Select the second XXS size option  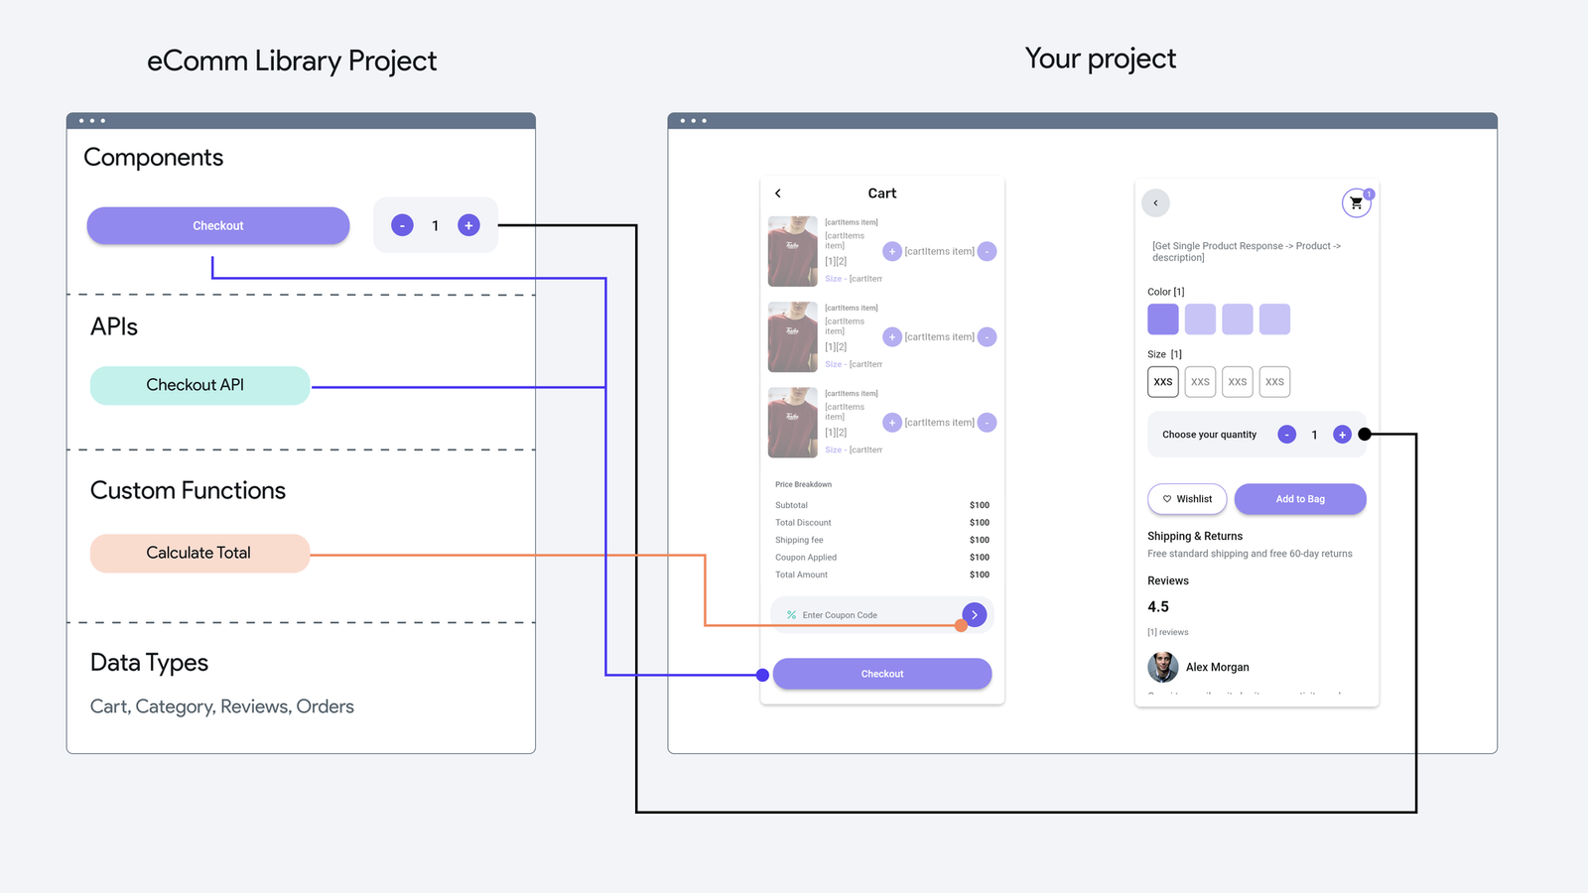tap(1200, 382)
